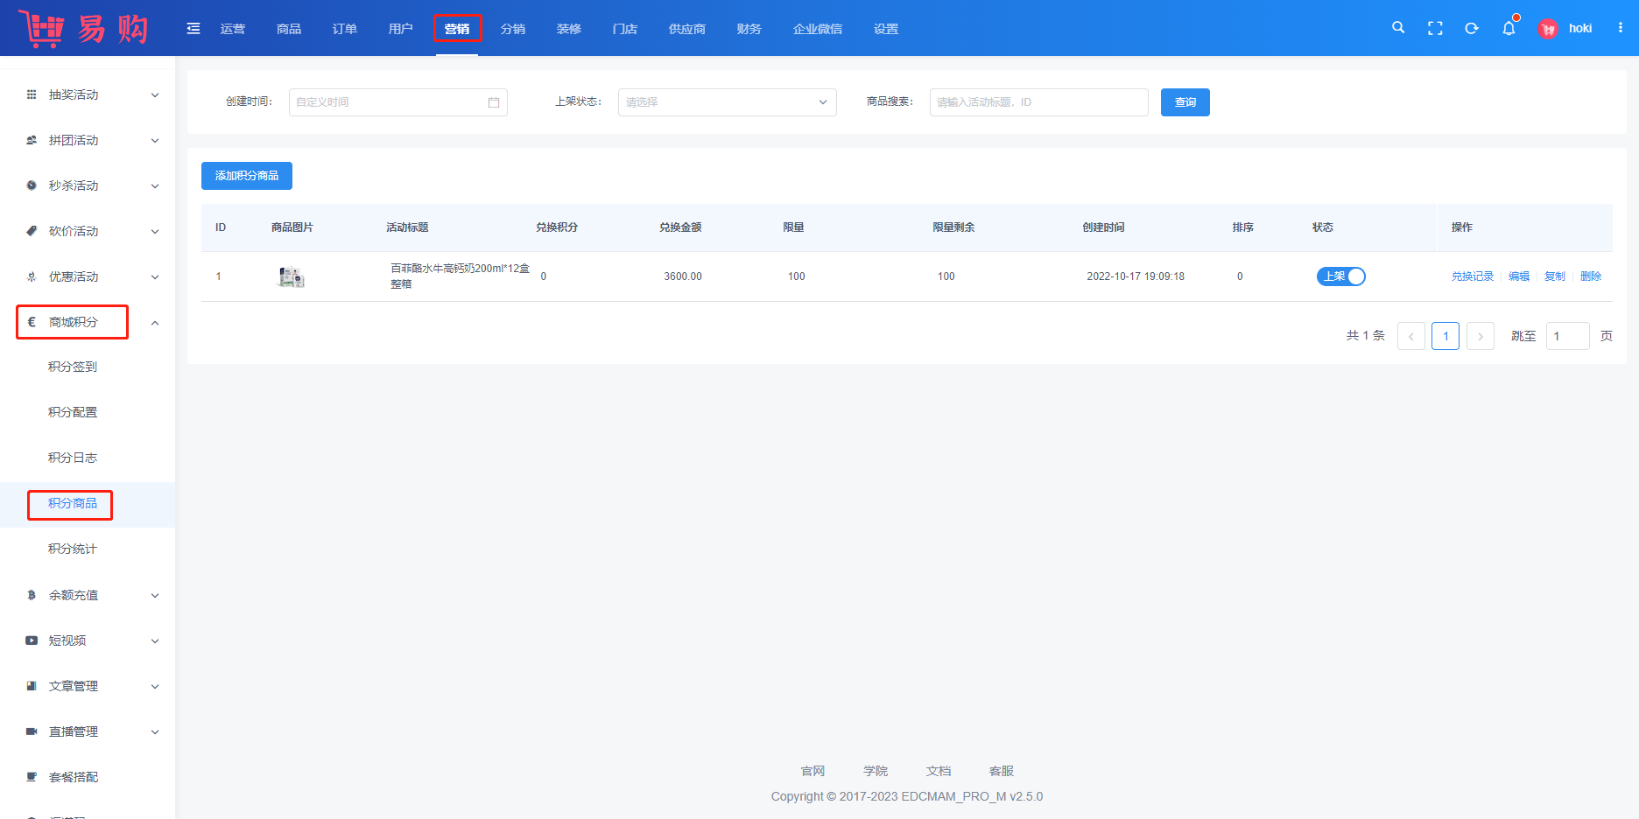Click the search magnifier icon in header
The image size is (1639, 819).
(x=1398, y=28)
